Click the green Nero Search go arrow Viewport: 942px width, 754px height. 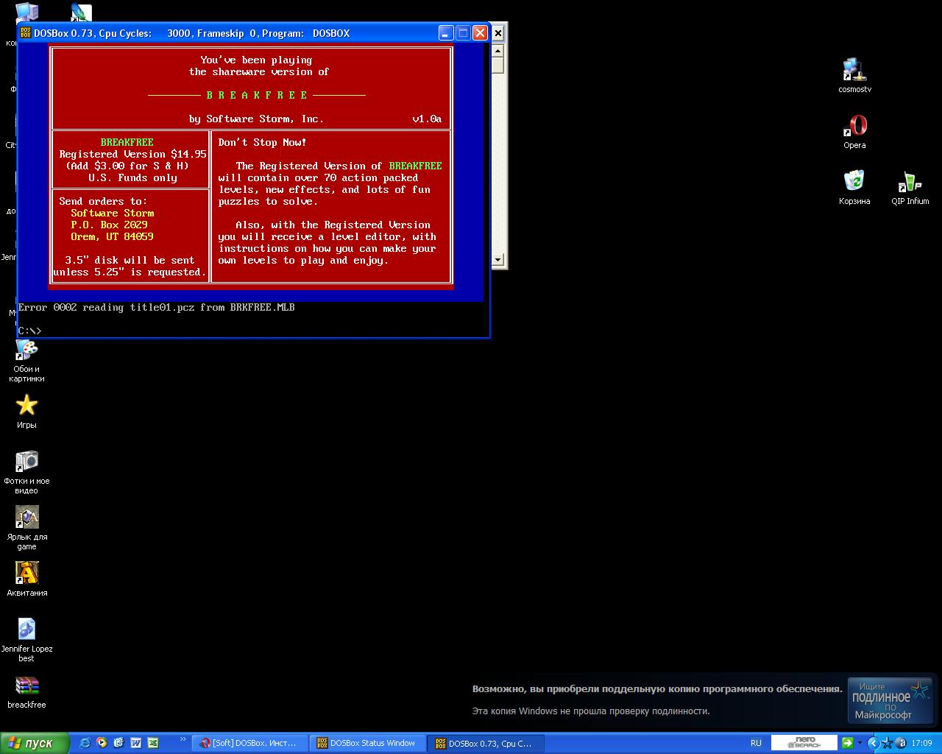point(847,743)
